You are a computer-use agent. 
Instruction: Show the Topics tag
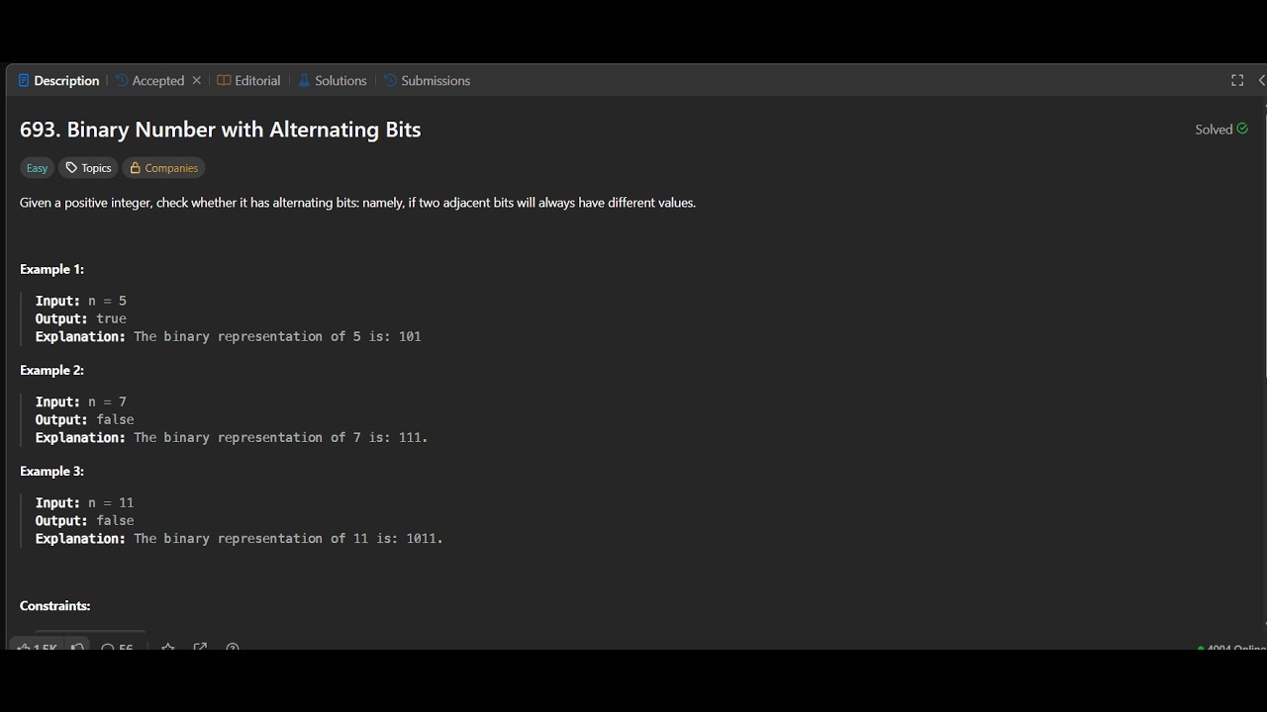click(x=88, y=168)
